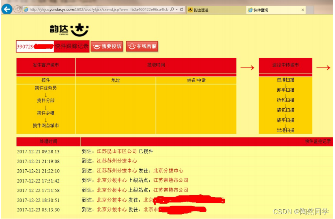335x219 pixels.
Task: Click the 已揽件 status text
Action: 146,151
